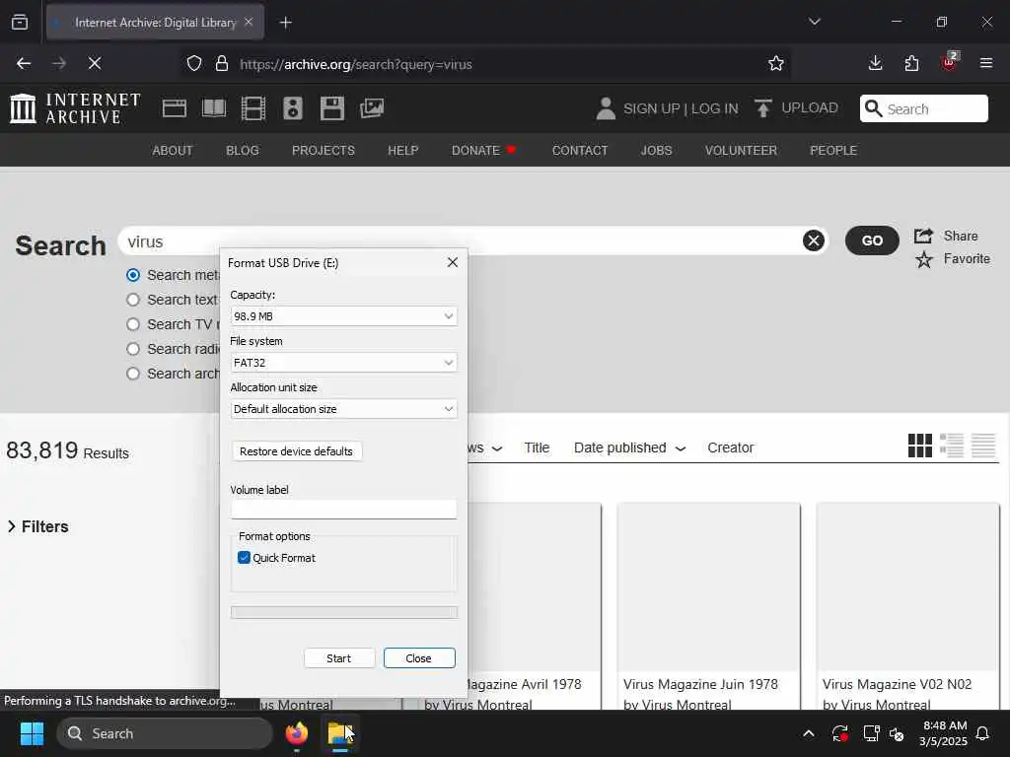The width and height of the screenshot is (1010, 757).
Task: Click the Favorite star icon
Action: pos(923,259)
